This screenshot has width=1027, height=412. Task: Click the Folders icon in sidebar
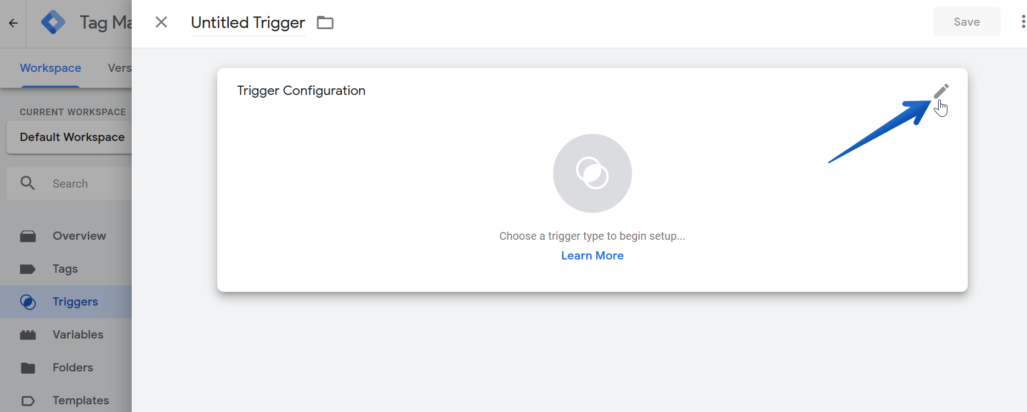(x=28, y=368)
